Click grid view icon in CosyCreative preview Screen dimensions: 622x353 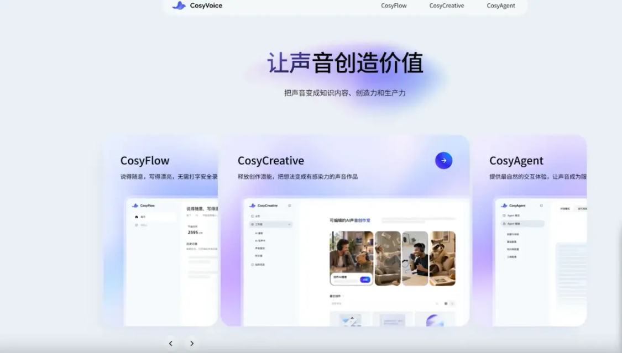point(446,303)
